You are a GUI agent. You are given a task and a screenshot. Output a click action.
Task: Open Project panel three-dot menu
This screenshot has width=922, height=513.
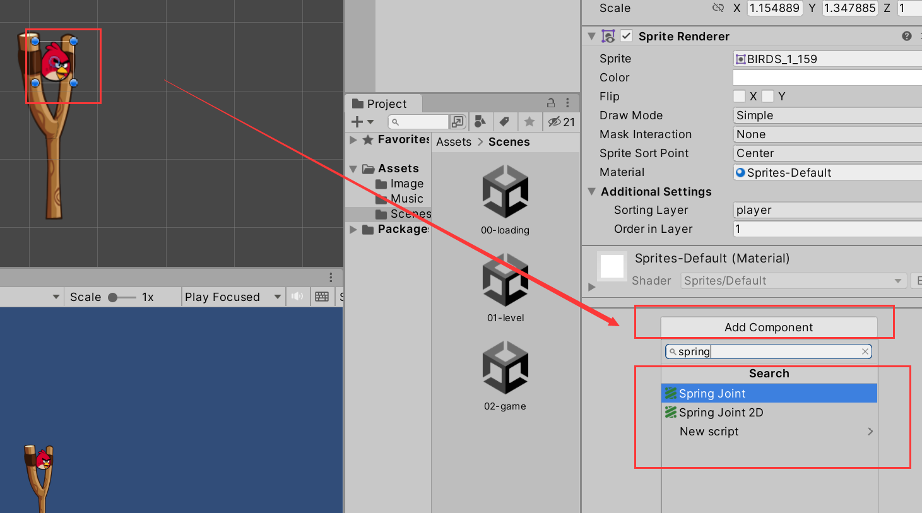(x=567, y=103)
